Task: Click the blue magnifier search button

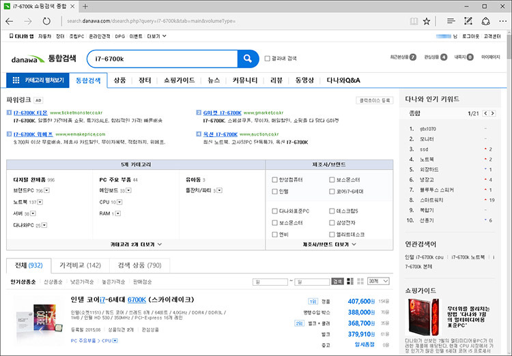Action: click(x=248, y=59)
